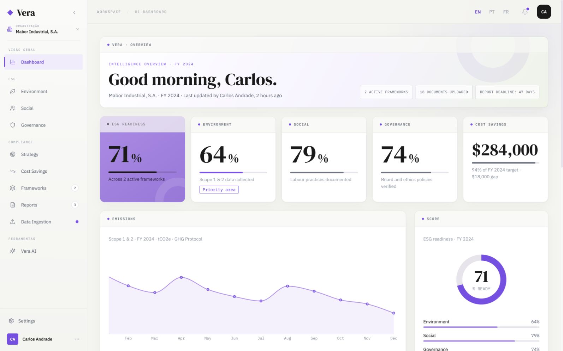Open the Dashboard chart icon
This screenshot has height=351, width=563.
pyautogui.click(x=13, y=62)
